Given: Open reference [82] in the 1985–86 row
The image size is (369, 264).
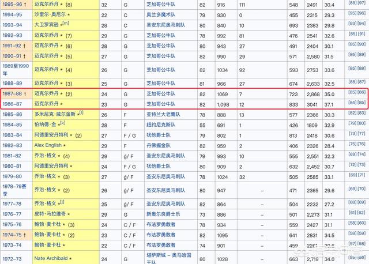Looking at the screenshot, I should click(x=352, y=113).
